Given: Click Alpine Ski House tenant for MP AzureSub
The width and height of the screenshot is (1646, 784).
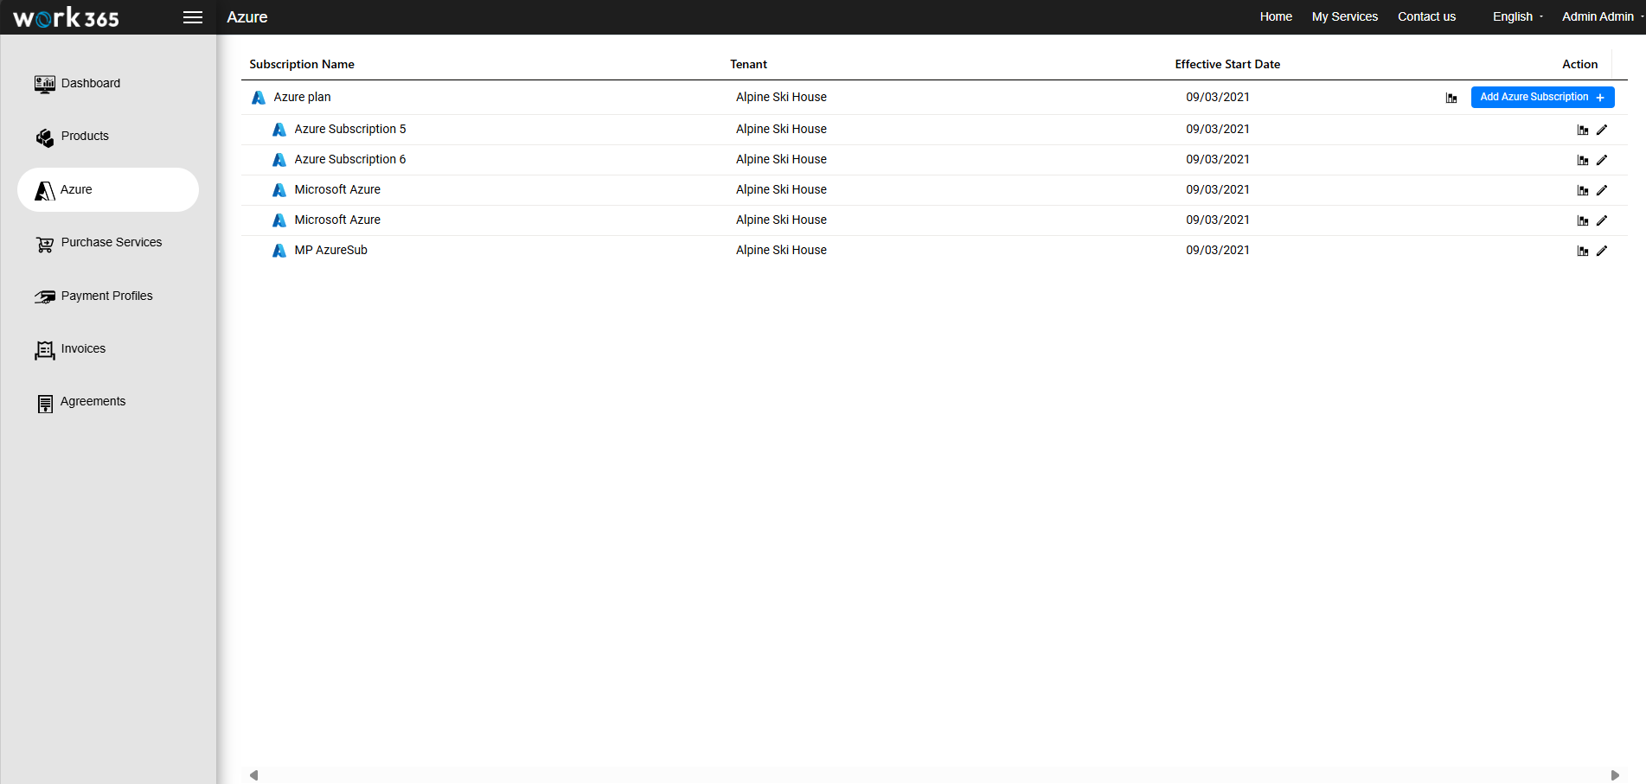Looking at the screenshot, I should point(781,250).
